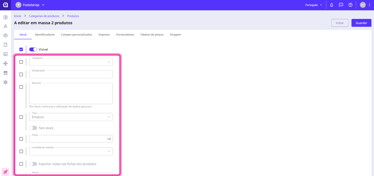The height and width of the screenshot is (176, 374).
Task: Go to Categorias de produtos breadcrumb link
Action: [44, 16]
